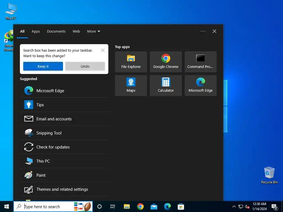Open the Calculator tile
This screenshot has width=283, height=212.
click(x=166, y=86)
